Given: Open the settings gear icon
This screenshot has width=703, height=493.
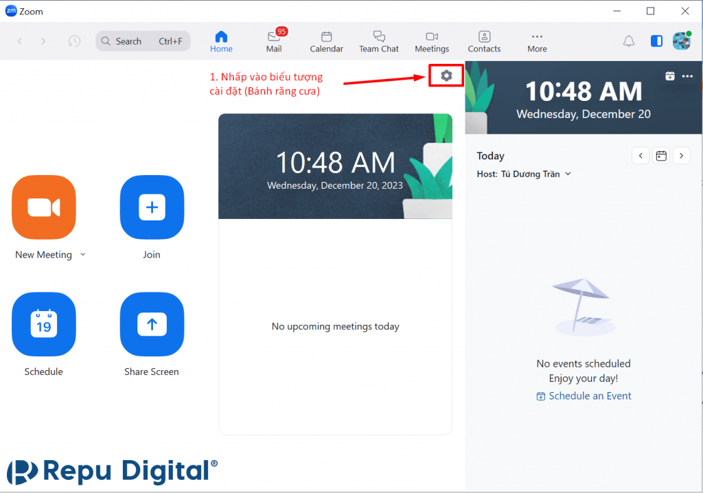Looking at the screenshot, I should (446, 76).
